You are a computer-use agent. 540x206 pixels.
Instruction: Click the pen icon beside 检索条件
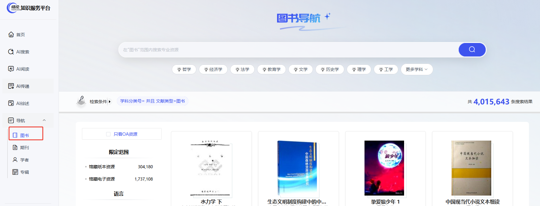click(x=81, y=101)
